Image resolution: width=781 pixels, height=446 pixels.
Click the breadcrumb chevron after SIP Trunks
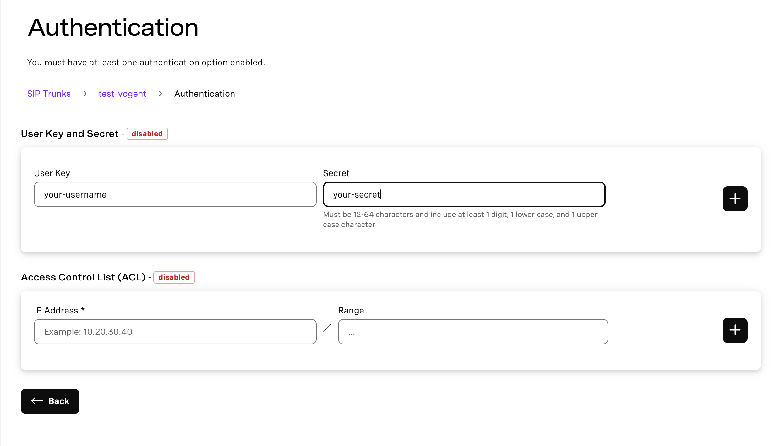[85, 94]
